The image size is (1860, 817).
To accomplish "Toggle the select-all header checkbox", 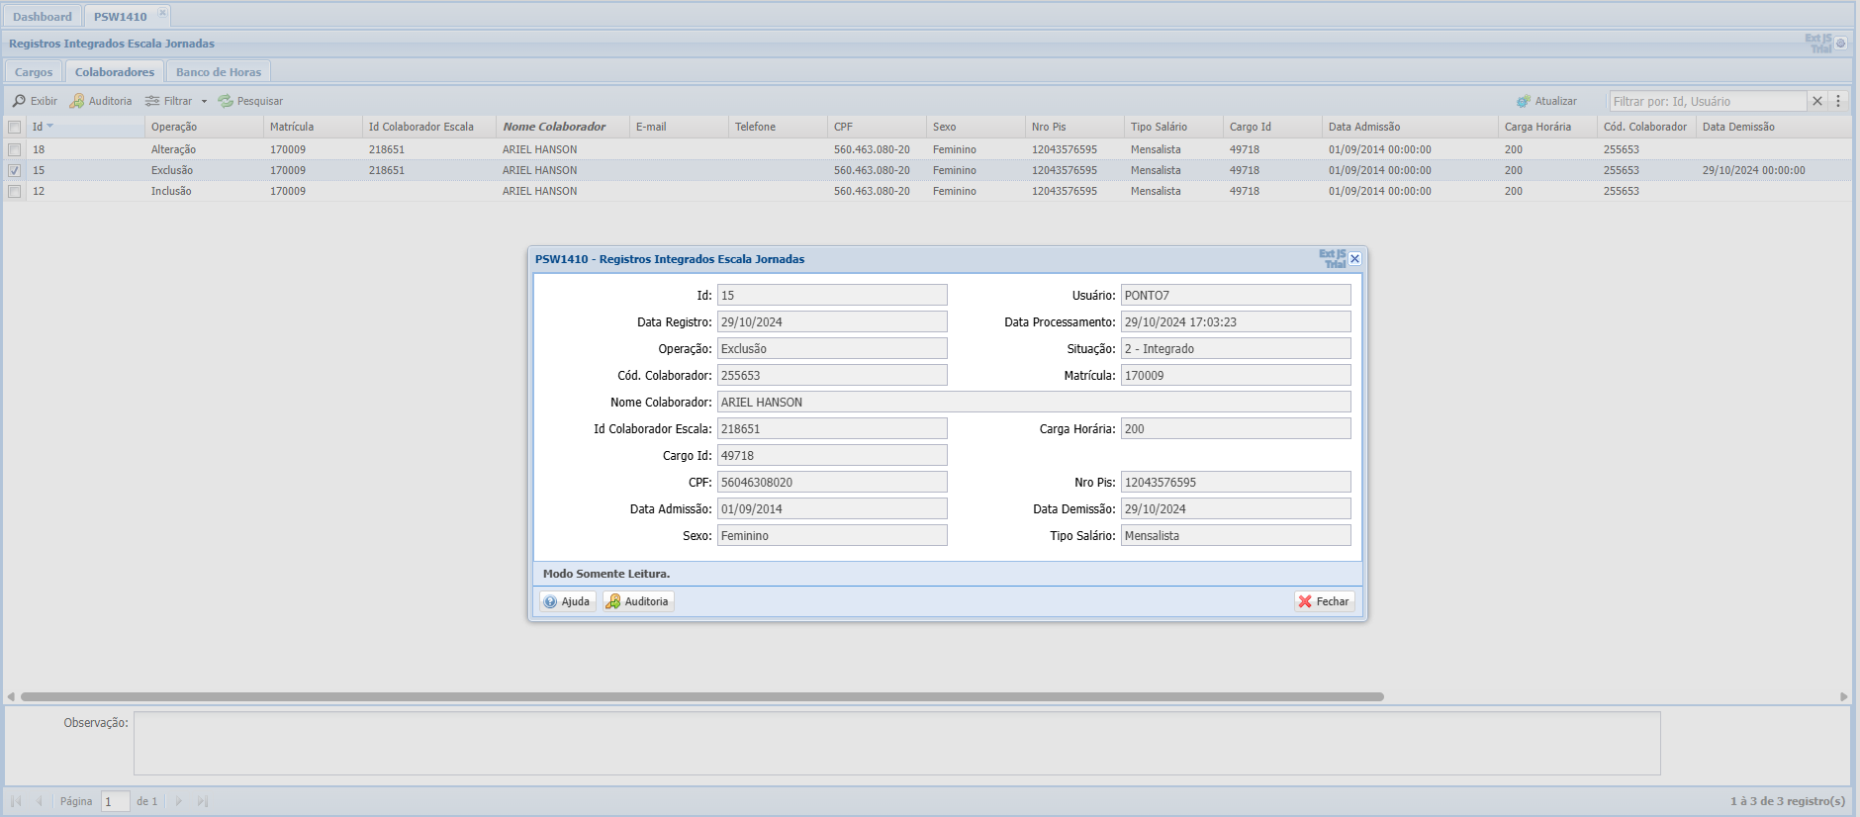I will [x=14, y=127].
